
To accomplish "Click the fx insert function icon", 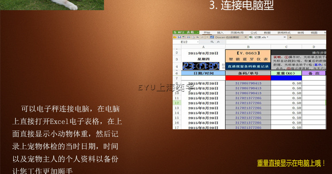I will click(x=218, y=42).
